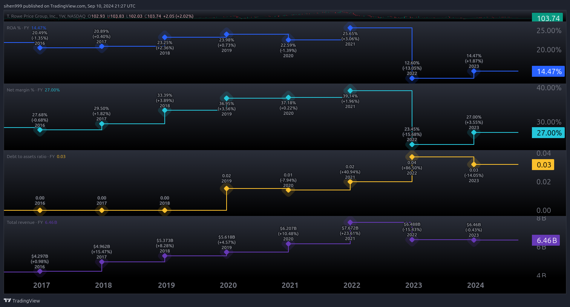Select the ROA 2022 low diamond marker

click(412, 78)
